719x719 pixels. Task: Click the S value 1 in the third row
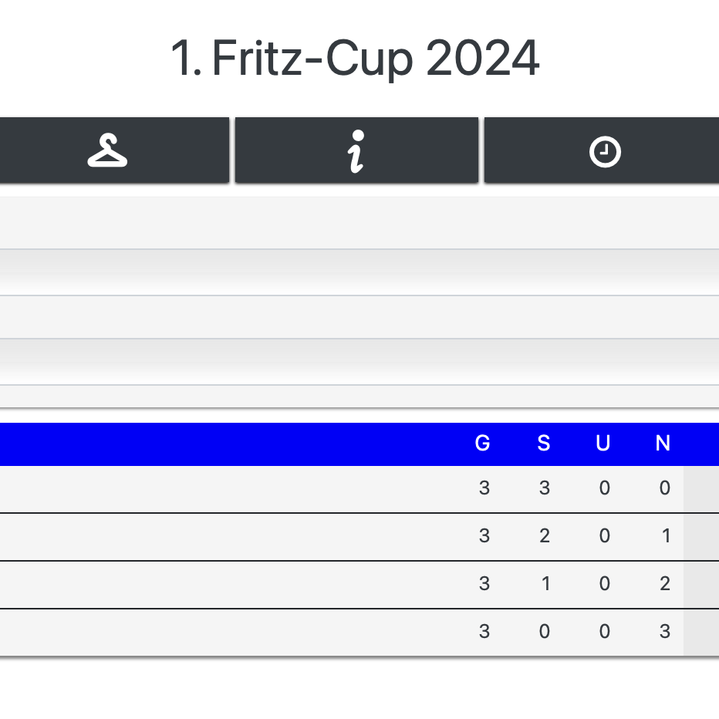(x=545, y=584)
